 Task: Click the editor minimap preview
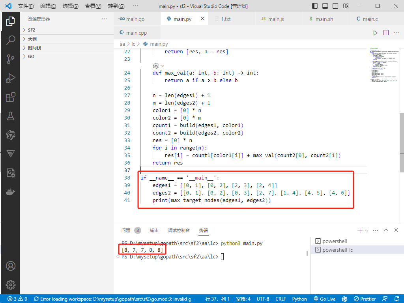click(x=383, y=64)
